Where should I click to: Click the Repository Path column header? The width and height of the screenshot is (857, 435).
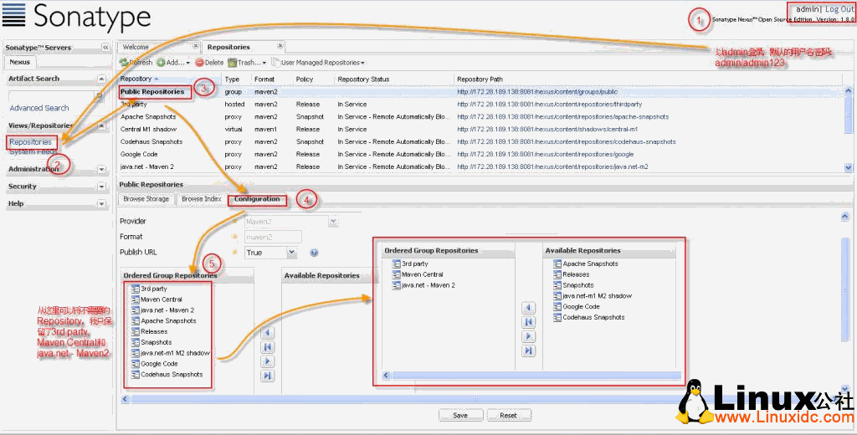coord(649,79)
